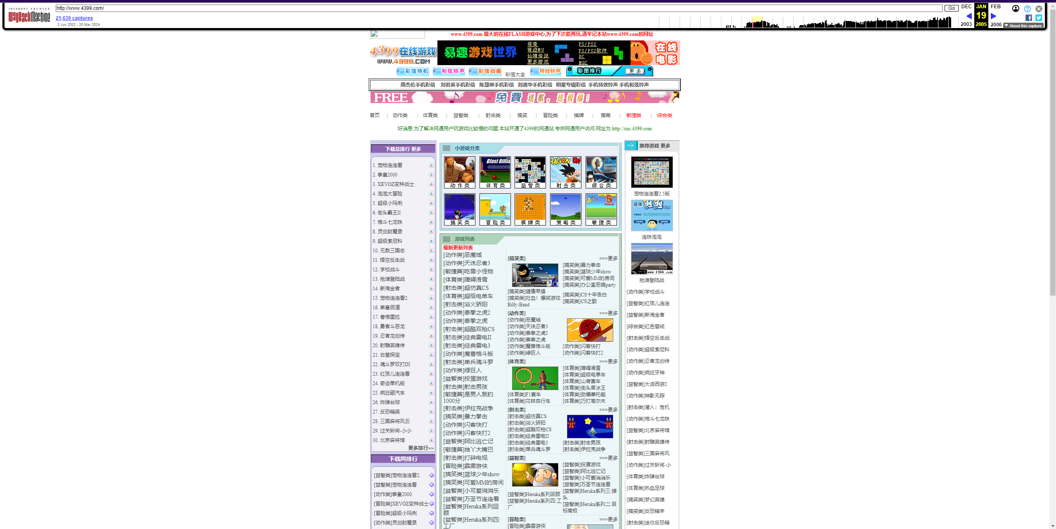The image size is (1056, 529).
Task: Open the 体育类 billiards category thumbnail
Action: click(495, 172)
